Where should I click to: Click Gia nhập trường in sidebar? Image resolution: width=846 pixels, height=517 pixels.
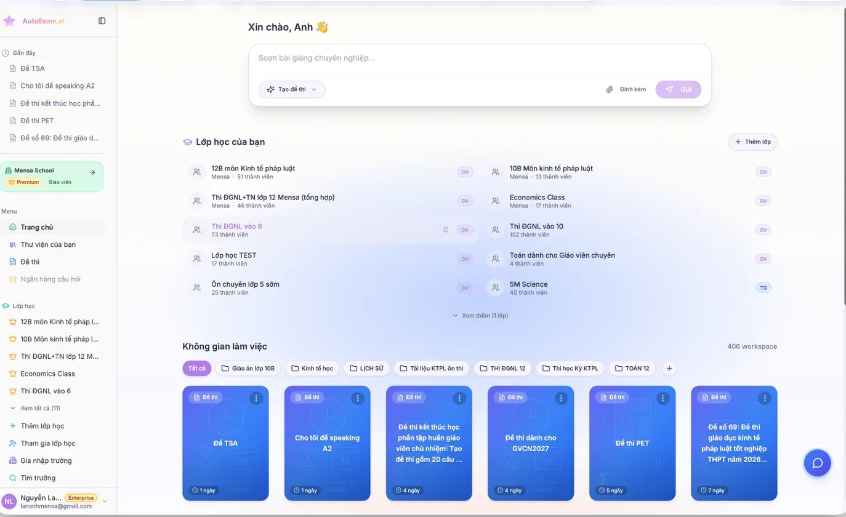pos(53,460)
